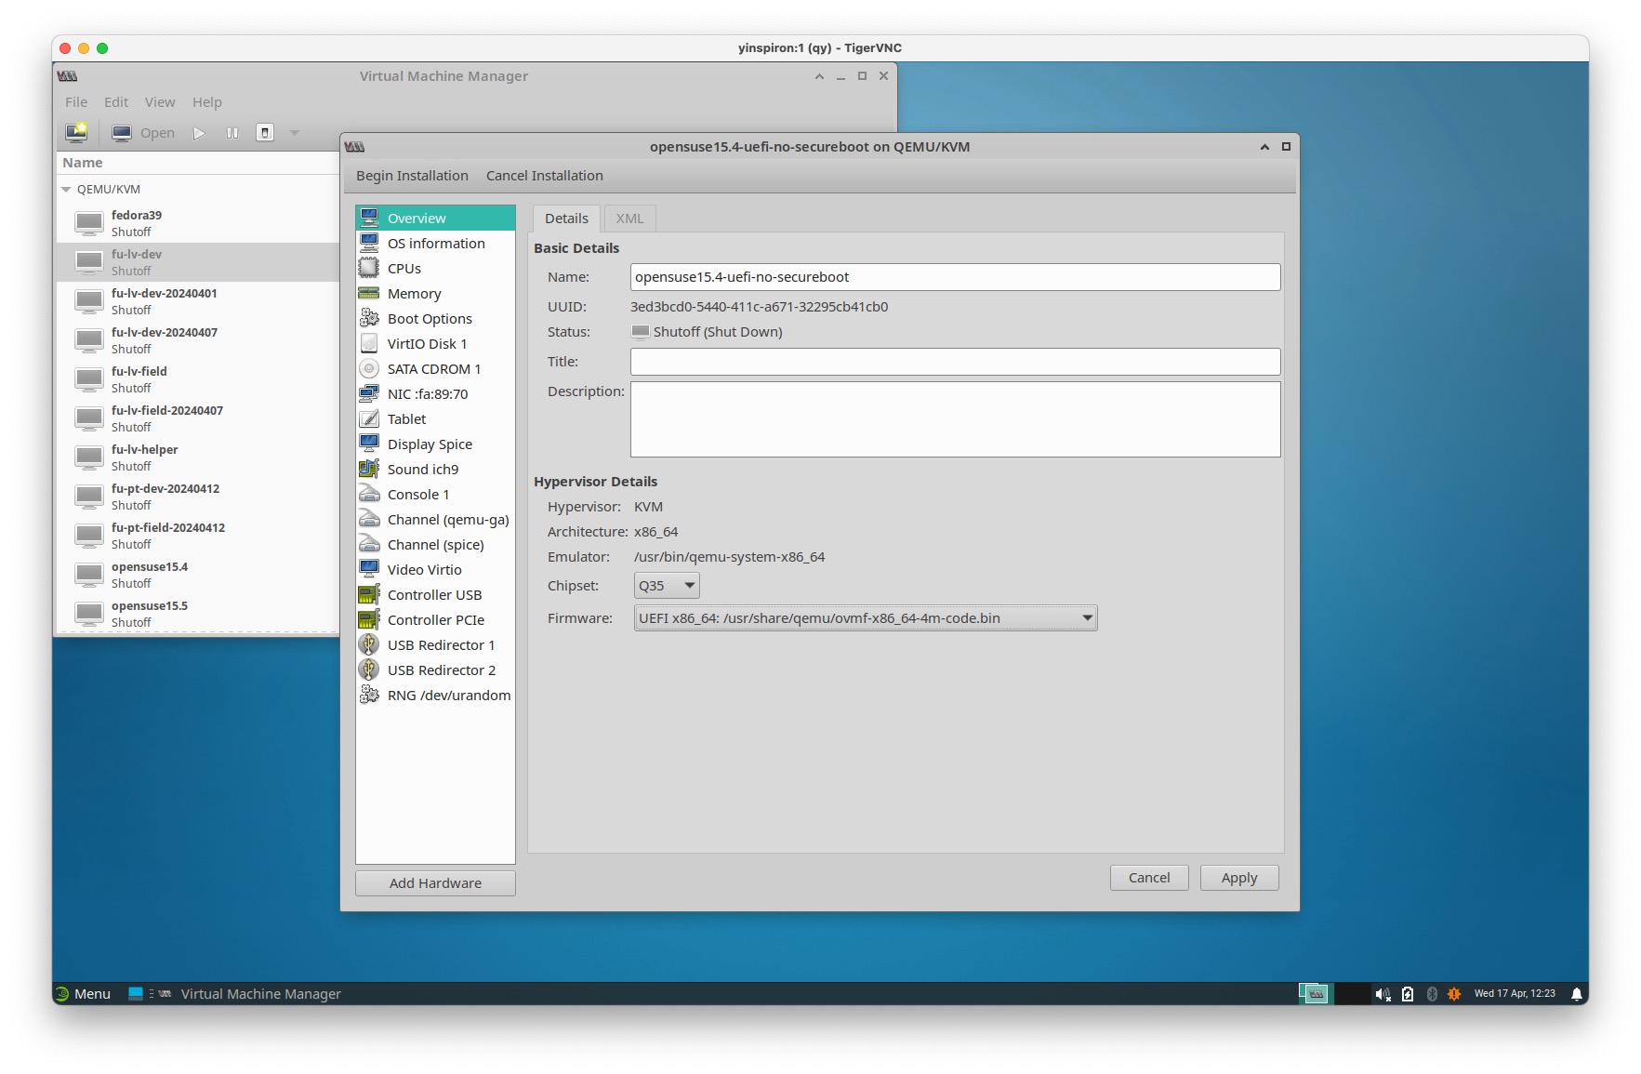Select Display Spice entry
1641x1074 pixels.
coord(435,444)
